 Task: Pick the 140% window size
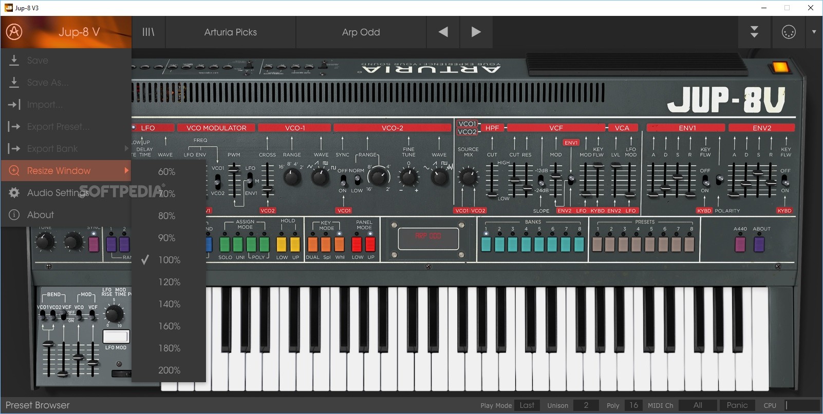169,304
